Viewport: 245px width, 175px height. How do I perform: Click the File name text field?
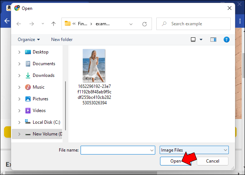point(115,150)
